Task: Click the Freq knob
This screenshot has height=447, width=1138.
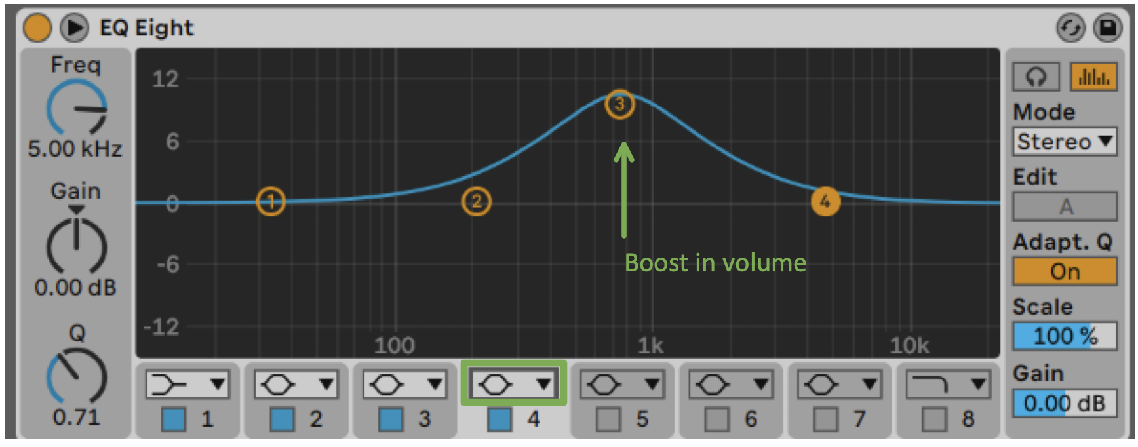Action: [x=77, y=109]
